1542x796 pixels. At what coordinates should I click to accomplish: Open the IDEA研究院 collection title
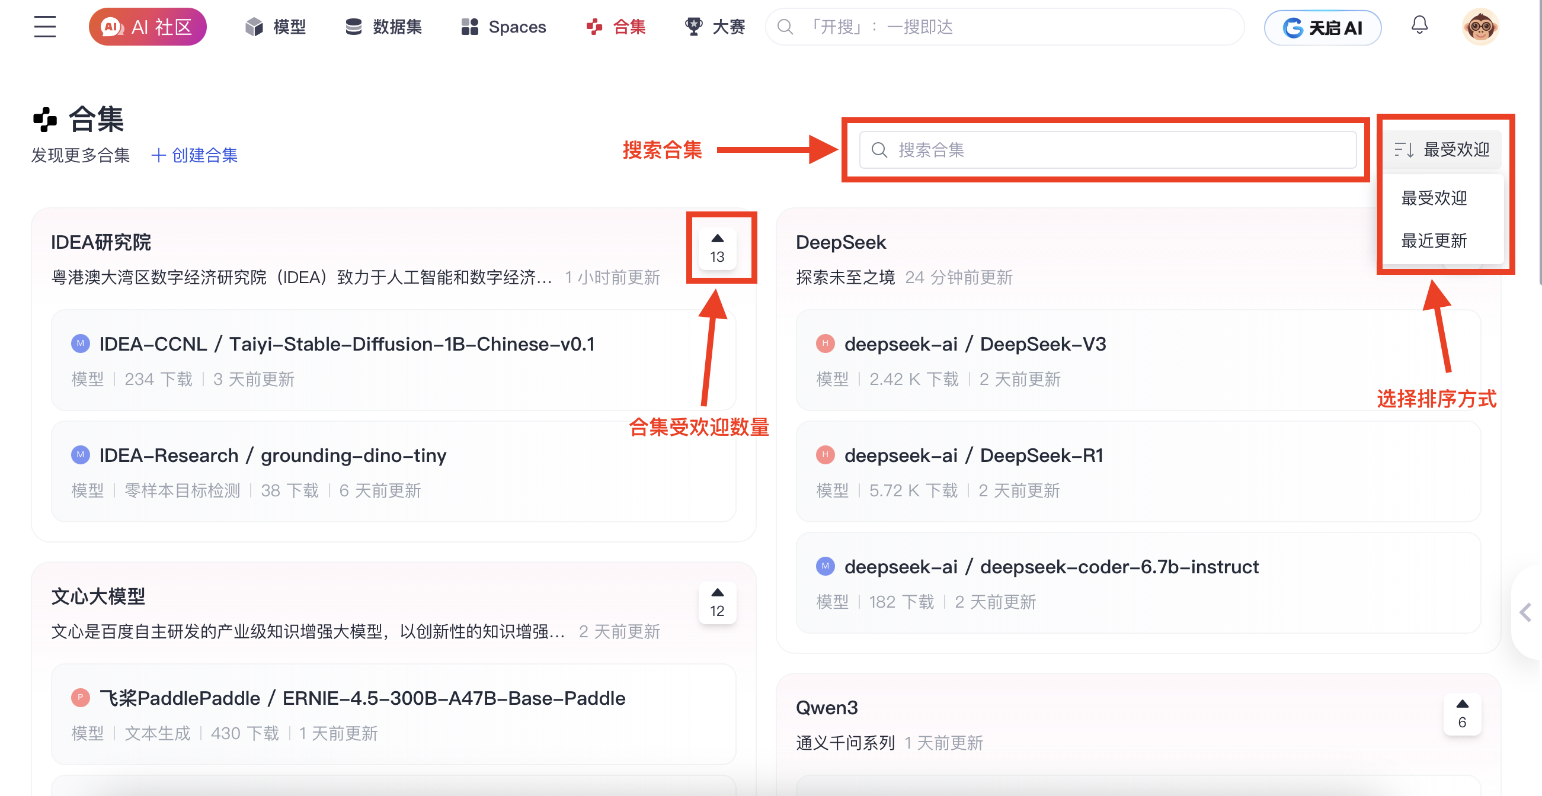pos(101,242)
